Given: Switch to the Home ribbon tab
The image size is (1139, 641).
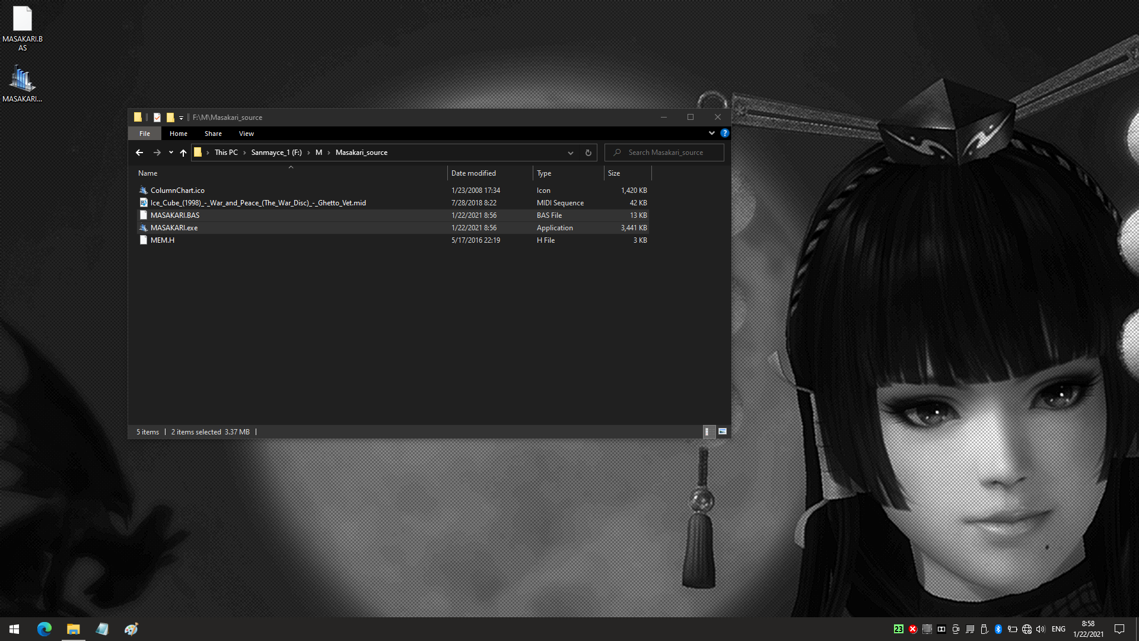Looking at the screenshot, I should point(179,134).
